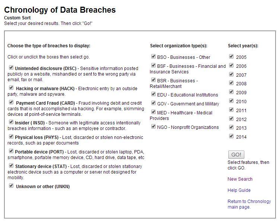279x222 pixels.
Task: Toggle BSF Financial and Insurance Services checkbox
Action: pos(153,66)
